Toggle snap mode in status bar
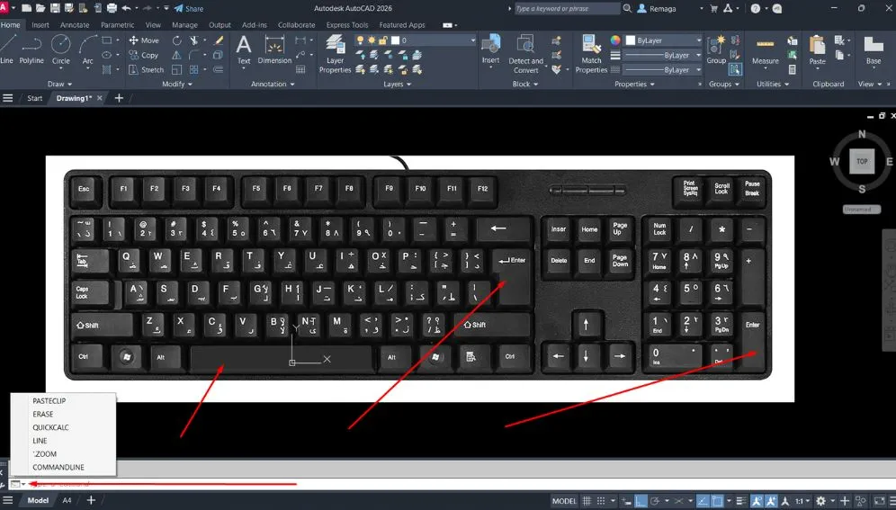 click(x=601, y=501)
